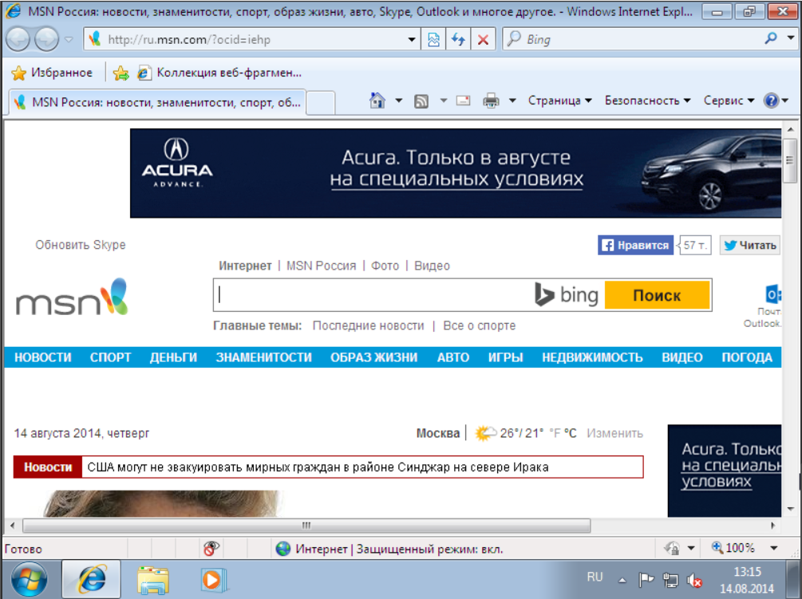802x599 pixels.
Task: Expand the Print options dropdown arrow
Action: tap(512, 100)
